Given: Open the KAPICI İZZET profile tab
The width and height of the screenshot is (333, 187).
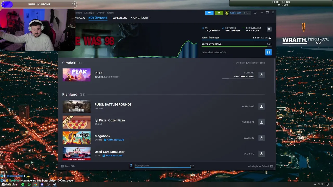Looking at the screenshot, I should tap(140, 18).
